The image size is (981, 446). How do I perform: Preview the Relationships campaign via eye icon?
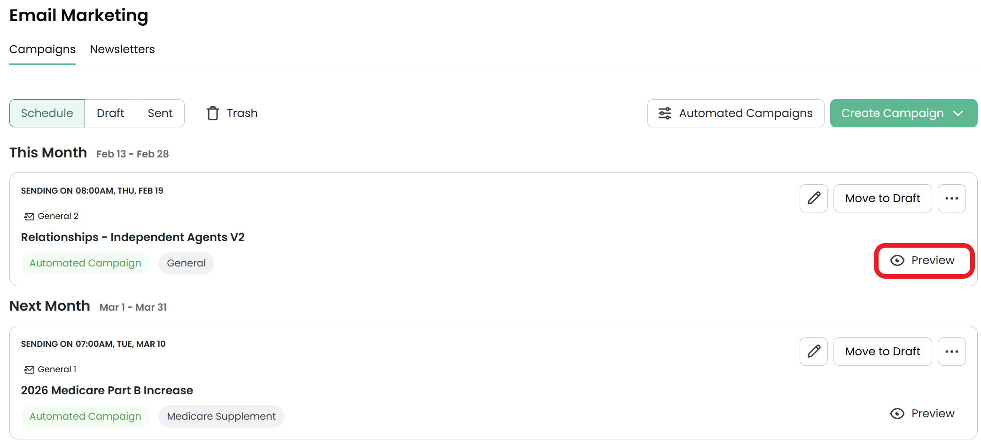(x=897, y=260)
